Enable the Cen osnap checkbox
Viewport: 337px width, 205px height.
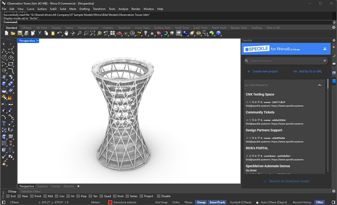click(x=57, y=196)
